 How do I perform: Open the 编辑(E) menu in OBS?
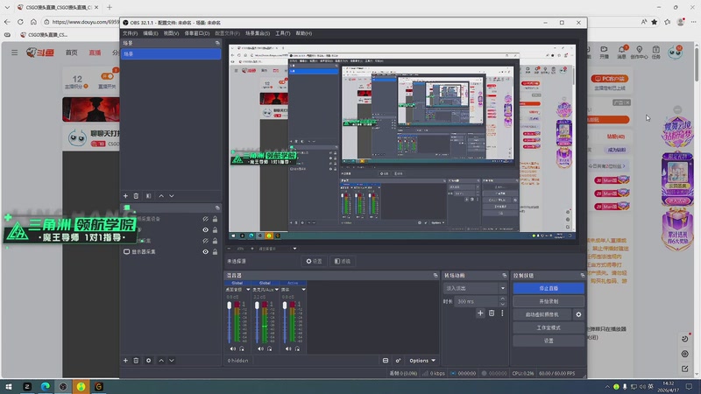pyautogui.click(x=150, y=33)
